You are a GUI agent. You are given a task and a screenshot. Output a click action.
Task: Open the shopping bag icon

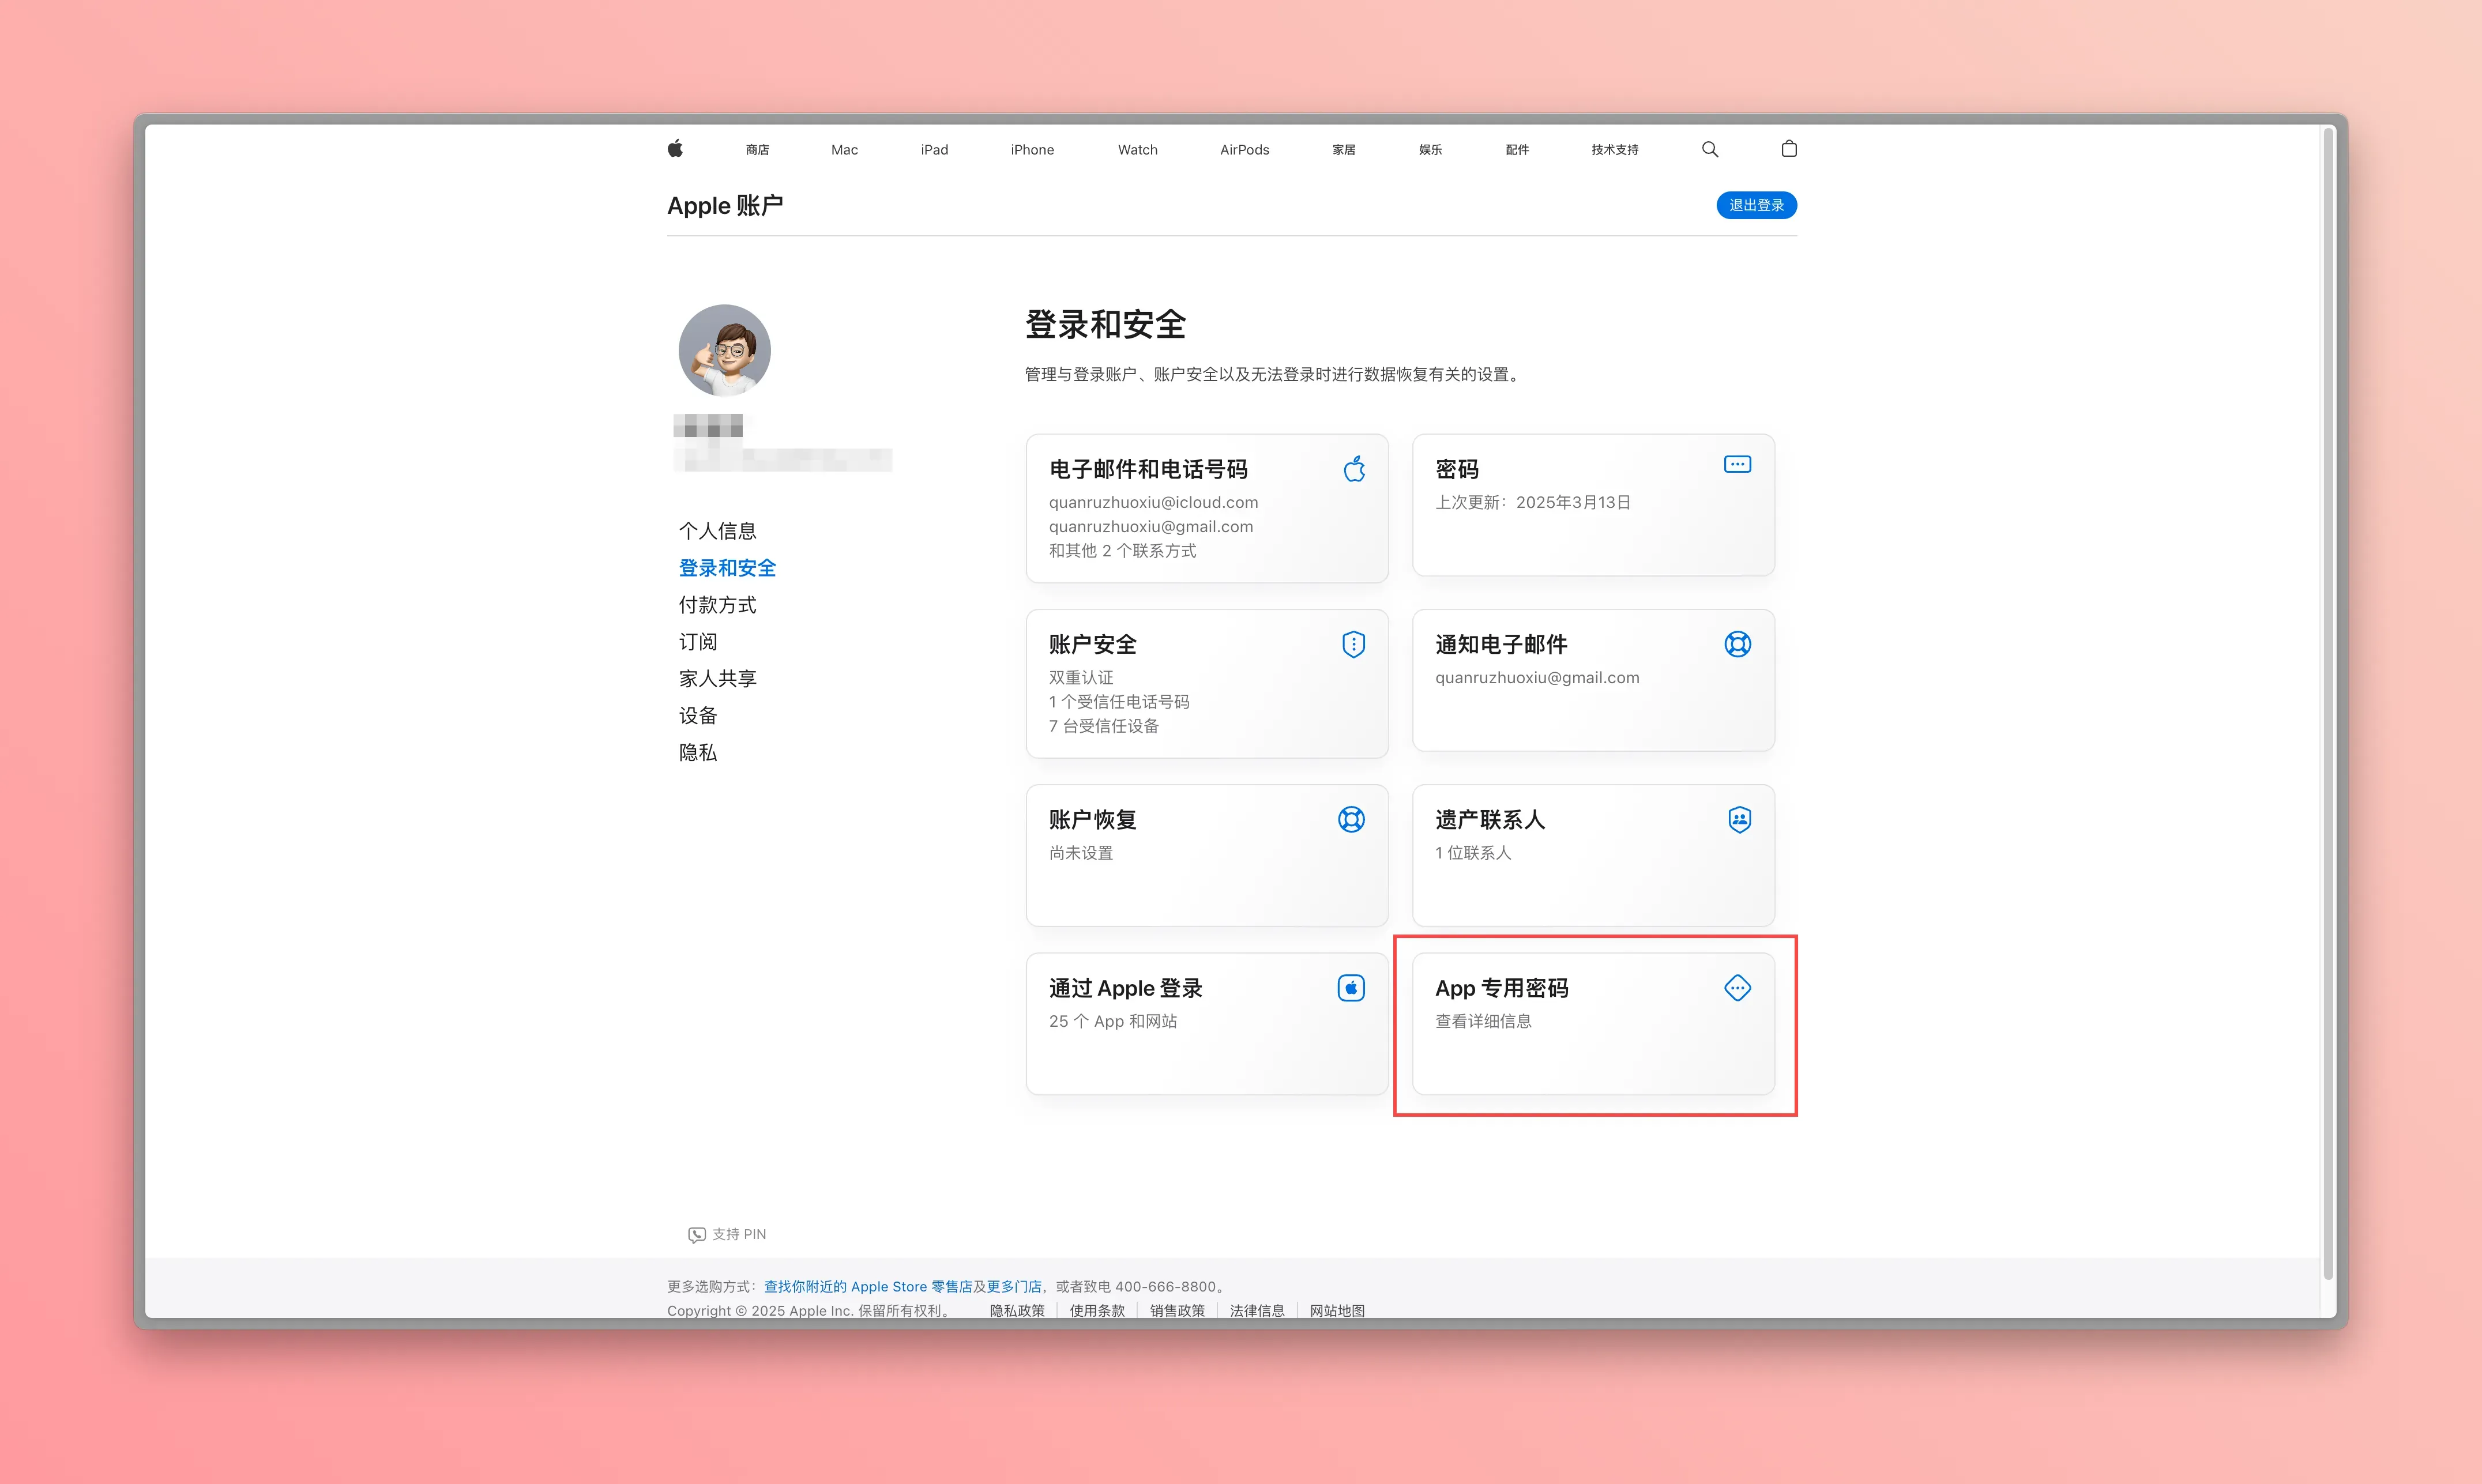1789,149
